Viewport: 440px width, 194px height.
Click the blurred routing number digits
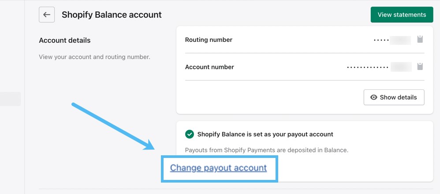point(401,40)
